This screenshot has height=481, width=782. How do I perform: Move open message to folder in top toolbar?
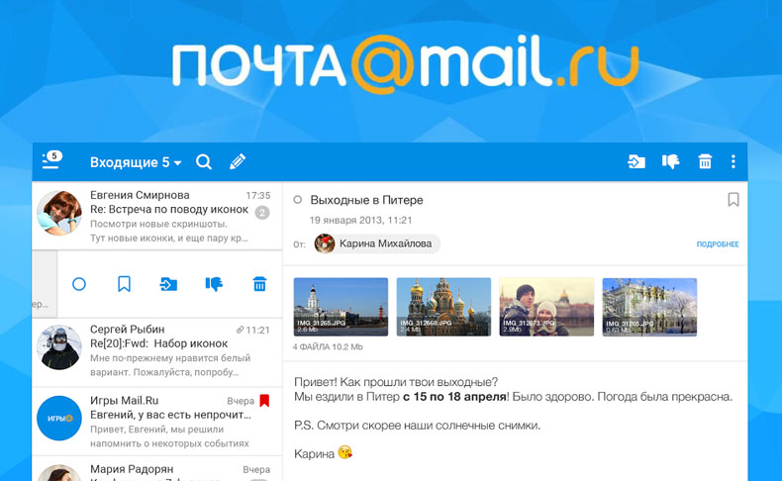(x=636, y=161)
